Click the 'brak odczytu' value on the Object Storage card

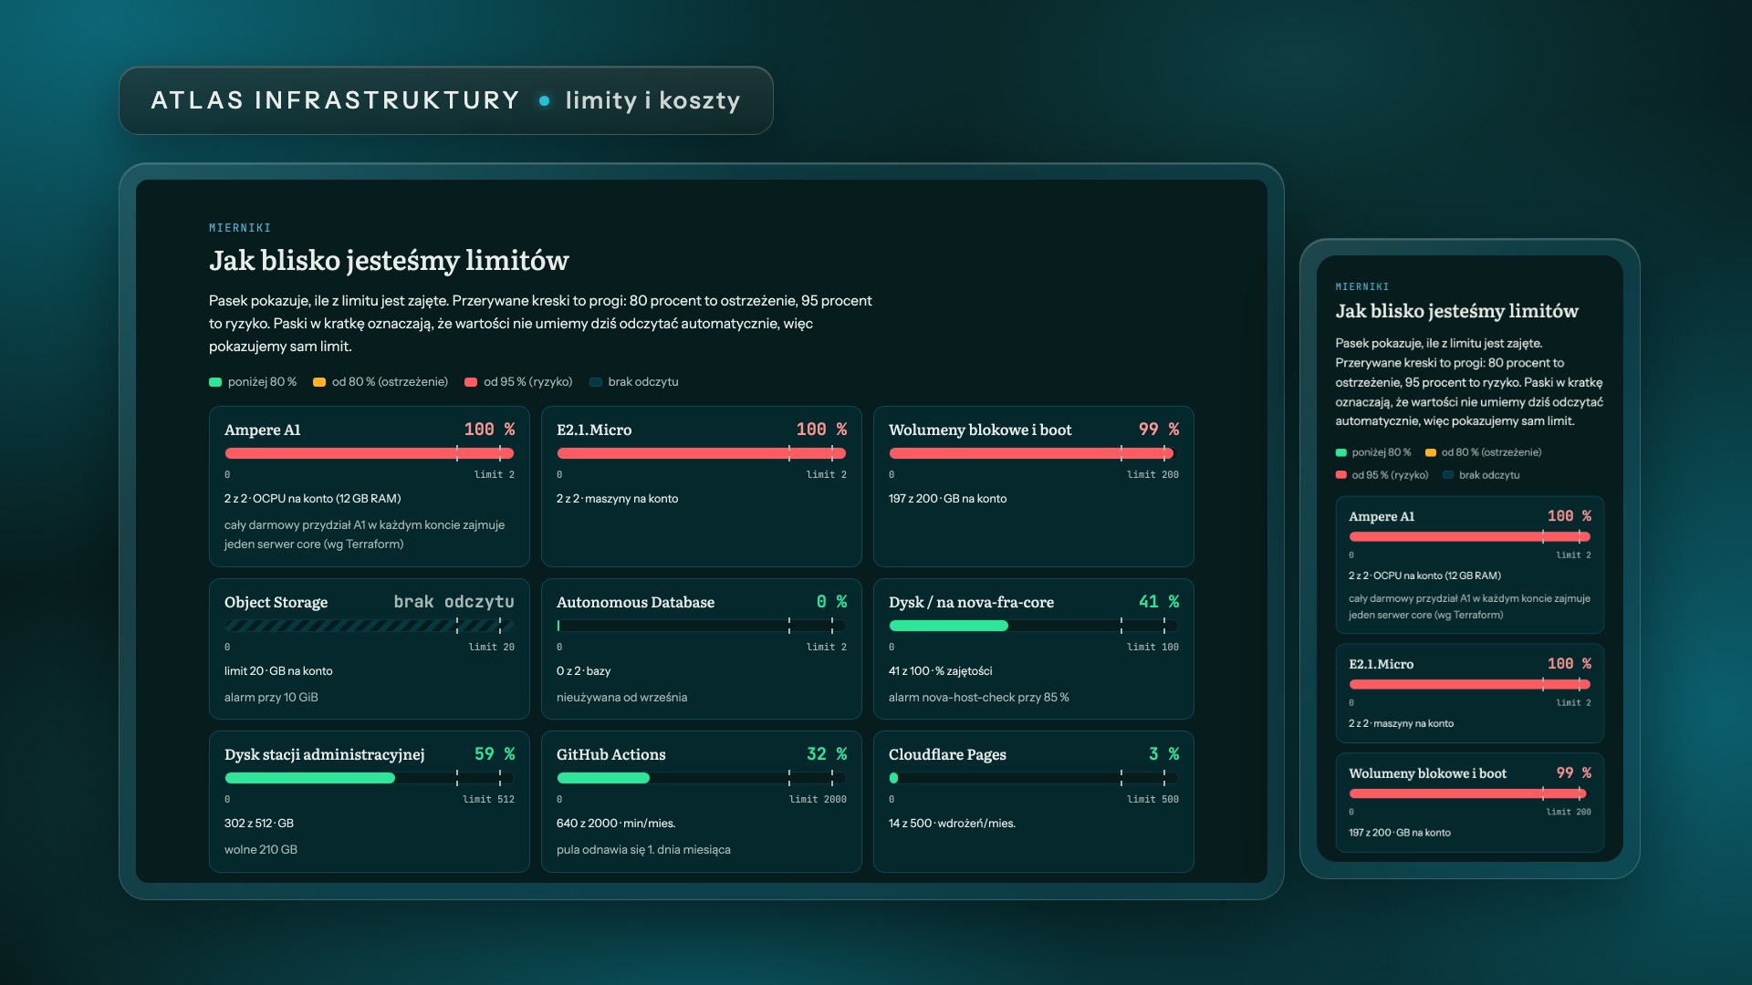tap(454, 602)
